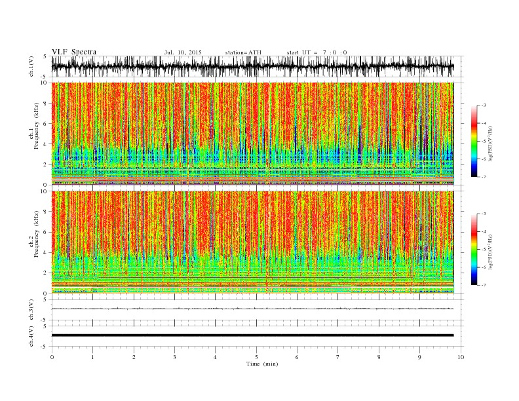Click the '-3' label on ch.2 colorbar
The height and width of the screenshot is (401, 519).
[x=484, y=214]
